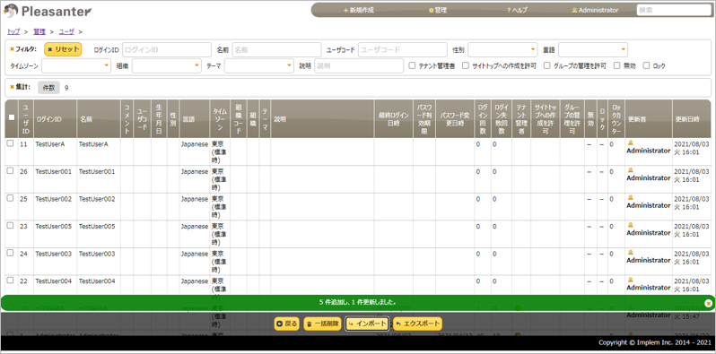Image resolution: width=716 pixels, height=354 pixels.
Task: Open the 言語 filter dropdown
Action: (593, 49)
